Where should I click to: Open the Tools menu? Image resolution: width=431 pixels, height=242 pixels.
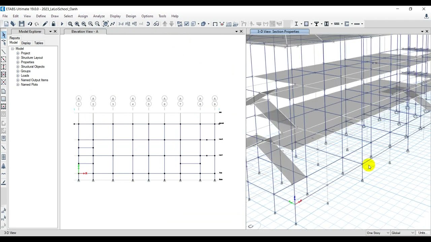[162, 16]
